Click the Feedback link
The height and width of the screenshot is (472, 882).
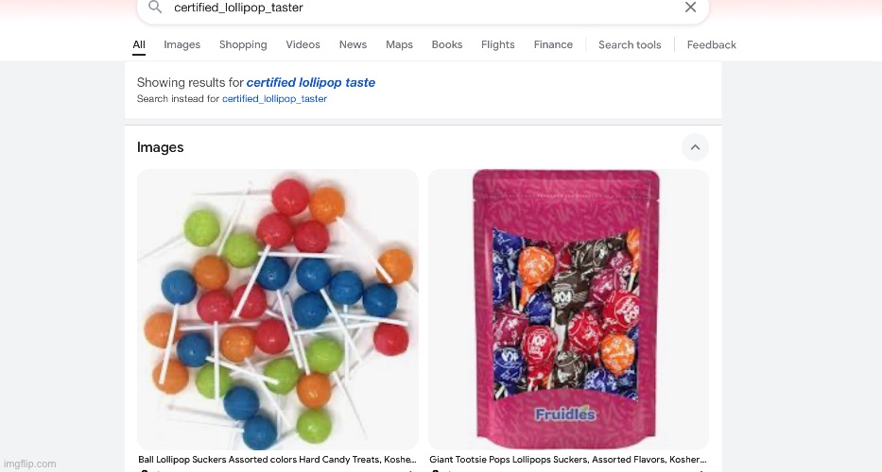click(712, 45)
